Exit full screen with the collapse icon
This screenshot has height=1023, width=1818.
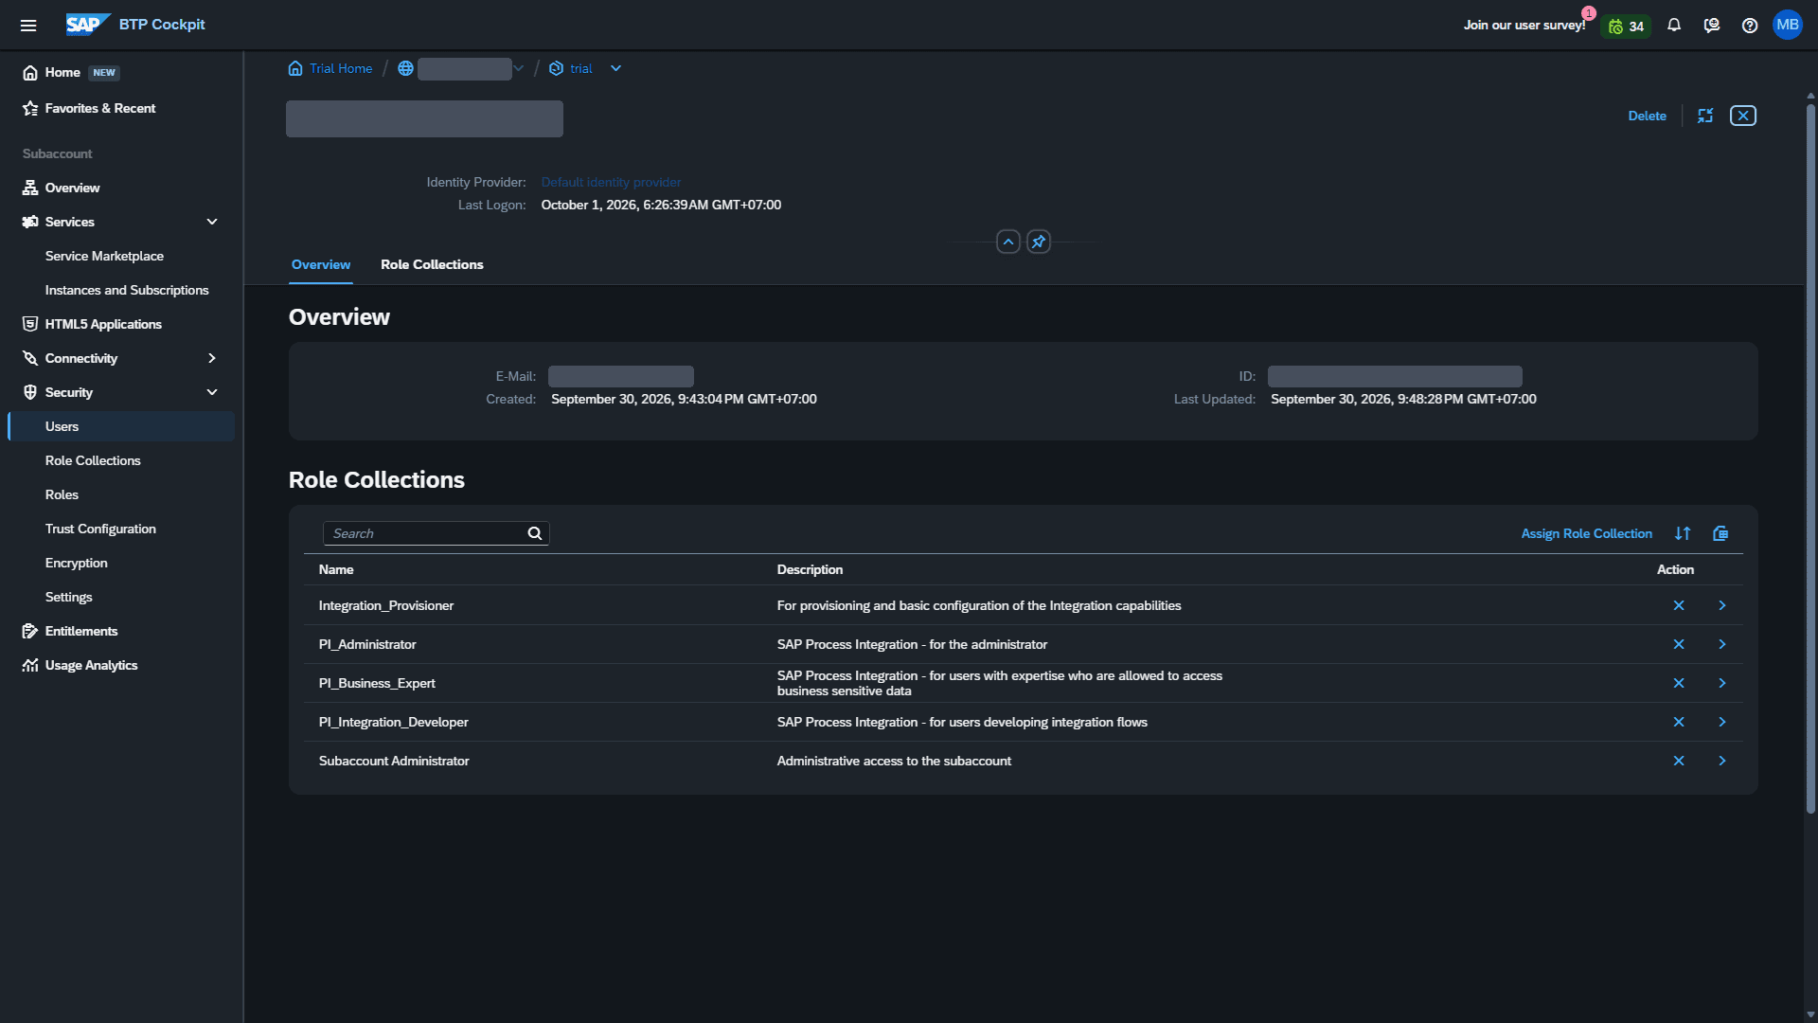click(1705, 116)
